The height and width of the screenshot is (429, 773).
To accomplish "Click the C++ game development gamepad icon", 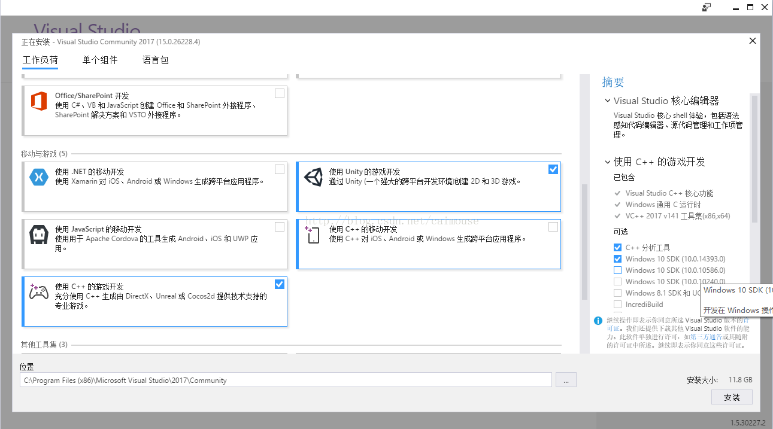I will click(x=39, y=292).
